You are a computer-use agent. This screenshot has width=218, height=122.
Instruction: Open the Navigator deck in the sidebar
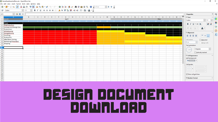[216, 30]
